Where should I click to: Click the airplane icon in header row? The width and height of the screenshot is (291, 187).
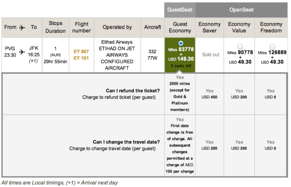pyautogui.click(x=22, y=28)
